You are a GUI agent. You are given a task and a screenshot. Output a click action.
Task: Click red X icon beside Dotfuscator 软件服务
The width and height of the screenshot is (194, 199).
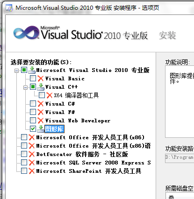(x=32, y=154)
